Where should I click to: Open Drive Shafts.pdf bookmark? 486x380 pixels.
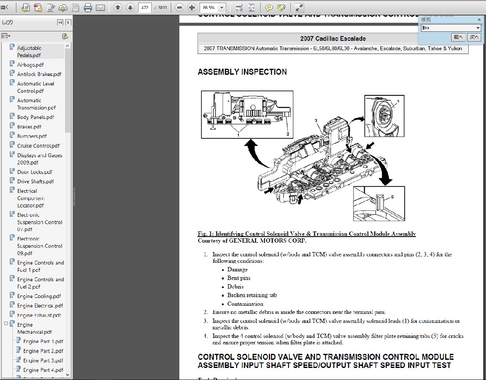[x=35, y=182]
